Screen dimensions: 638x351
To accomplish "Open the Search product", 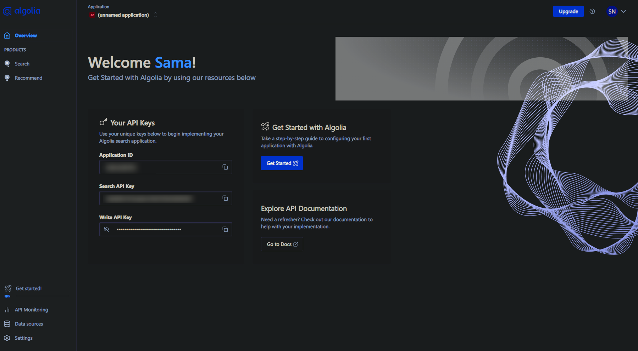I will pyautogui.click(x=22, y=64).
